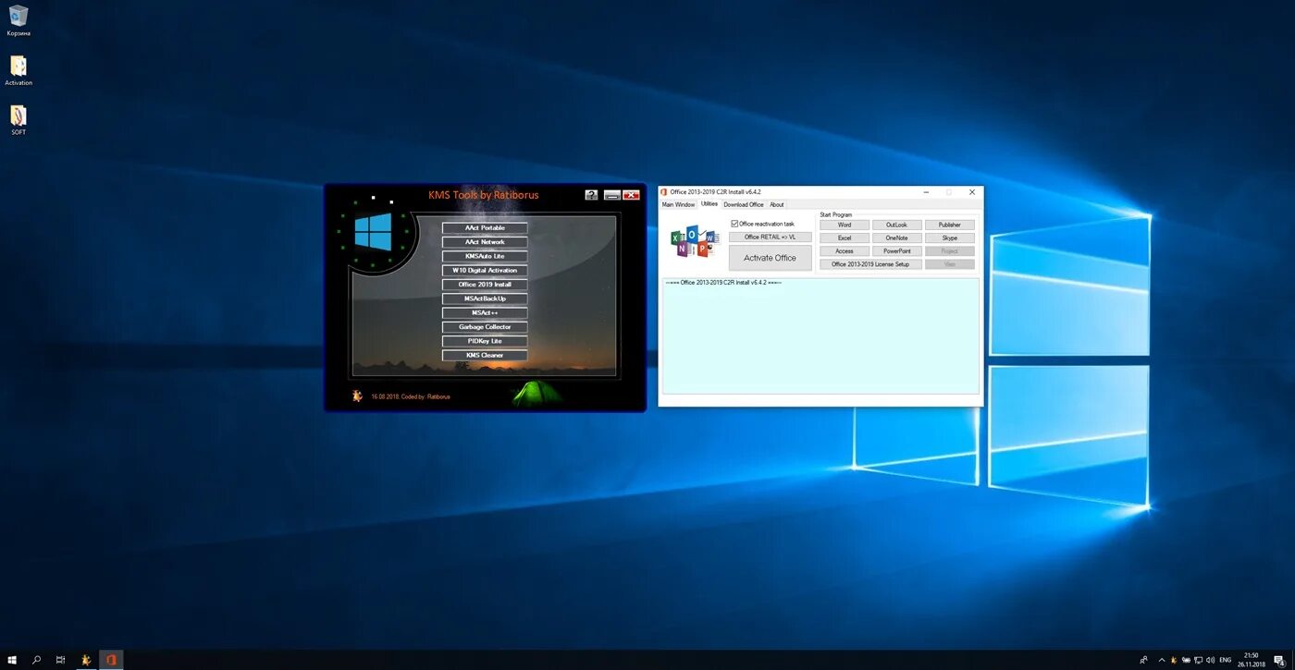Click the network tray icon
Screen dimensions: 1295x670
coord(1198,660)
